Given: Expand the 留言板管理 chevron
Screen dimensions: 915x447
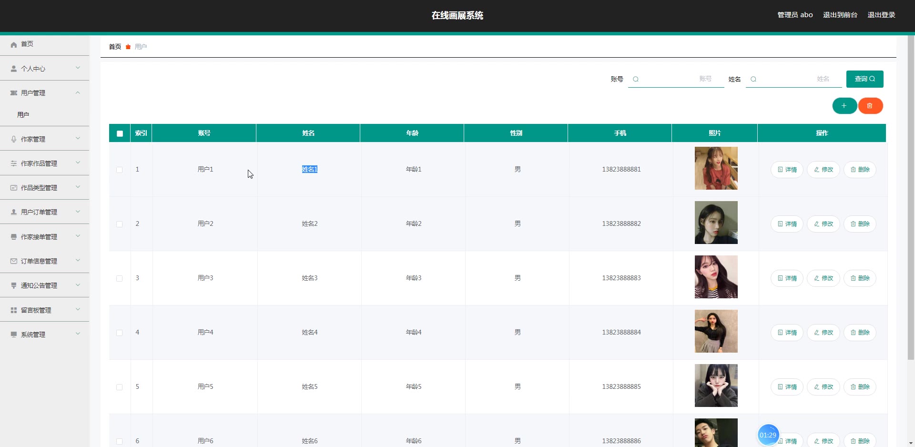Looking at the screenshot, I should click(78, 310).
